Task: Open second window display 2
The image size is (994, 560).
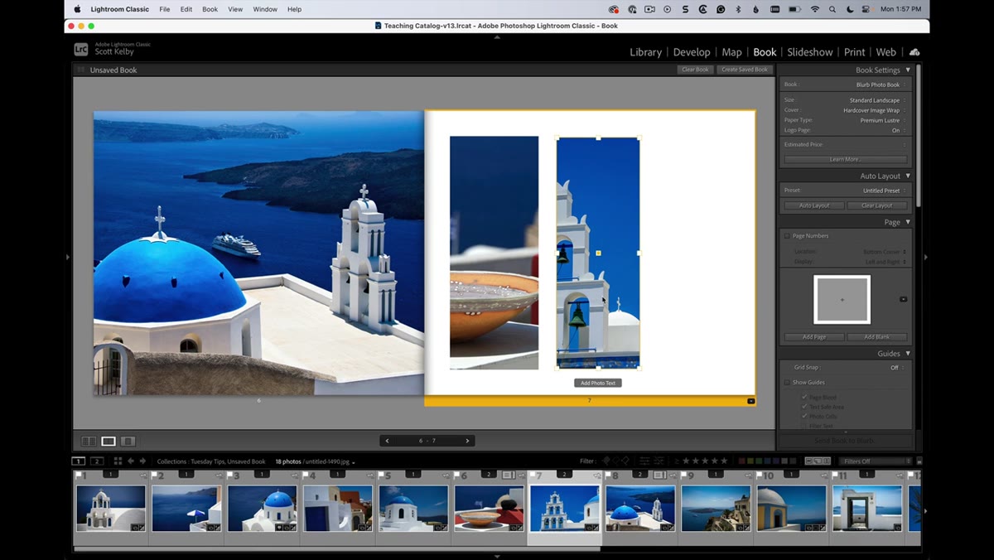Action: click(x=97, y=461)
